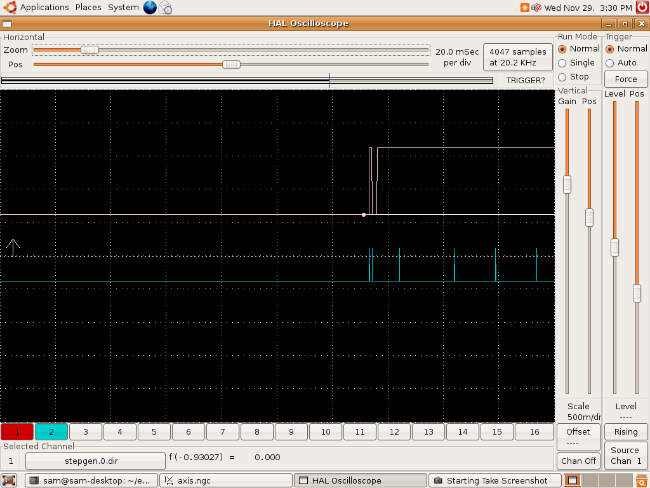This screenshot has height=488, width=650.
Task: Enable channel 11
Action: [360, 431]
